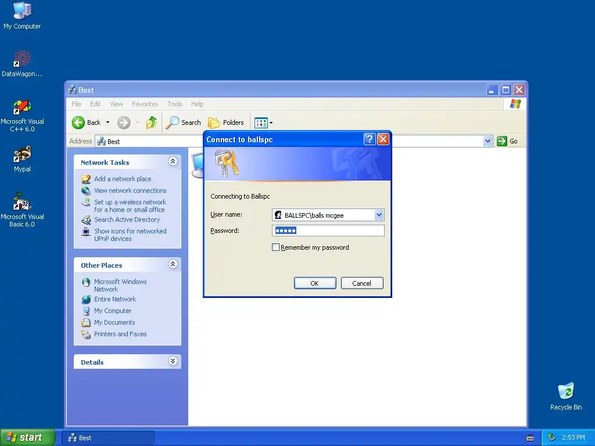Click the Printers and Faxes icon

(86, 334)
